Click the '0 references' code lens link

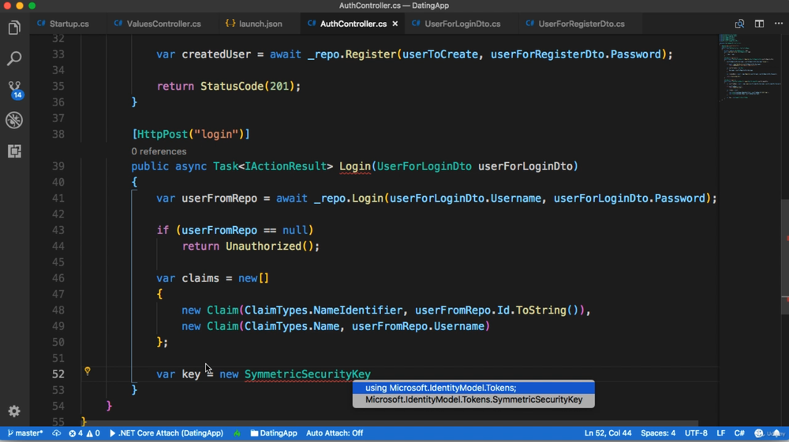(x=159, y=151)
